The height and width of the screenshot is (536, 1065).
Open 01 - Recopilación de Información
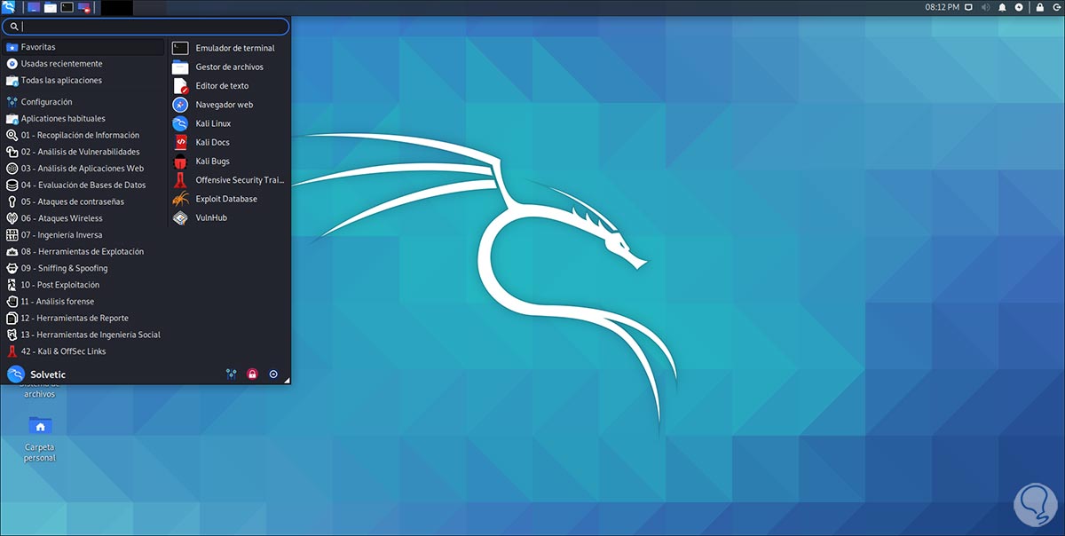point(84,135)
